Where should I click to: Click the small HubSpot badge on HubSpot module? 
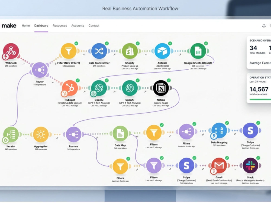(x=64, y=94)
